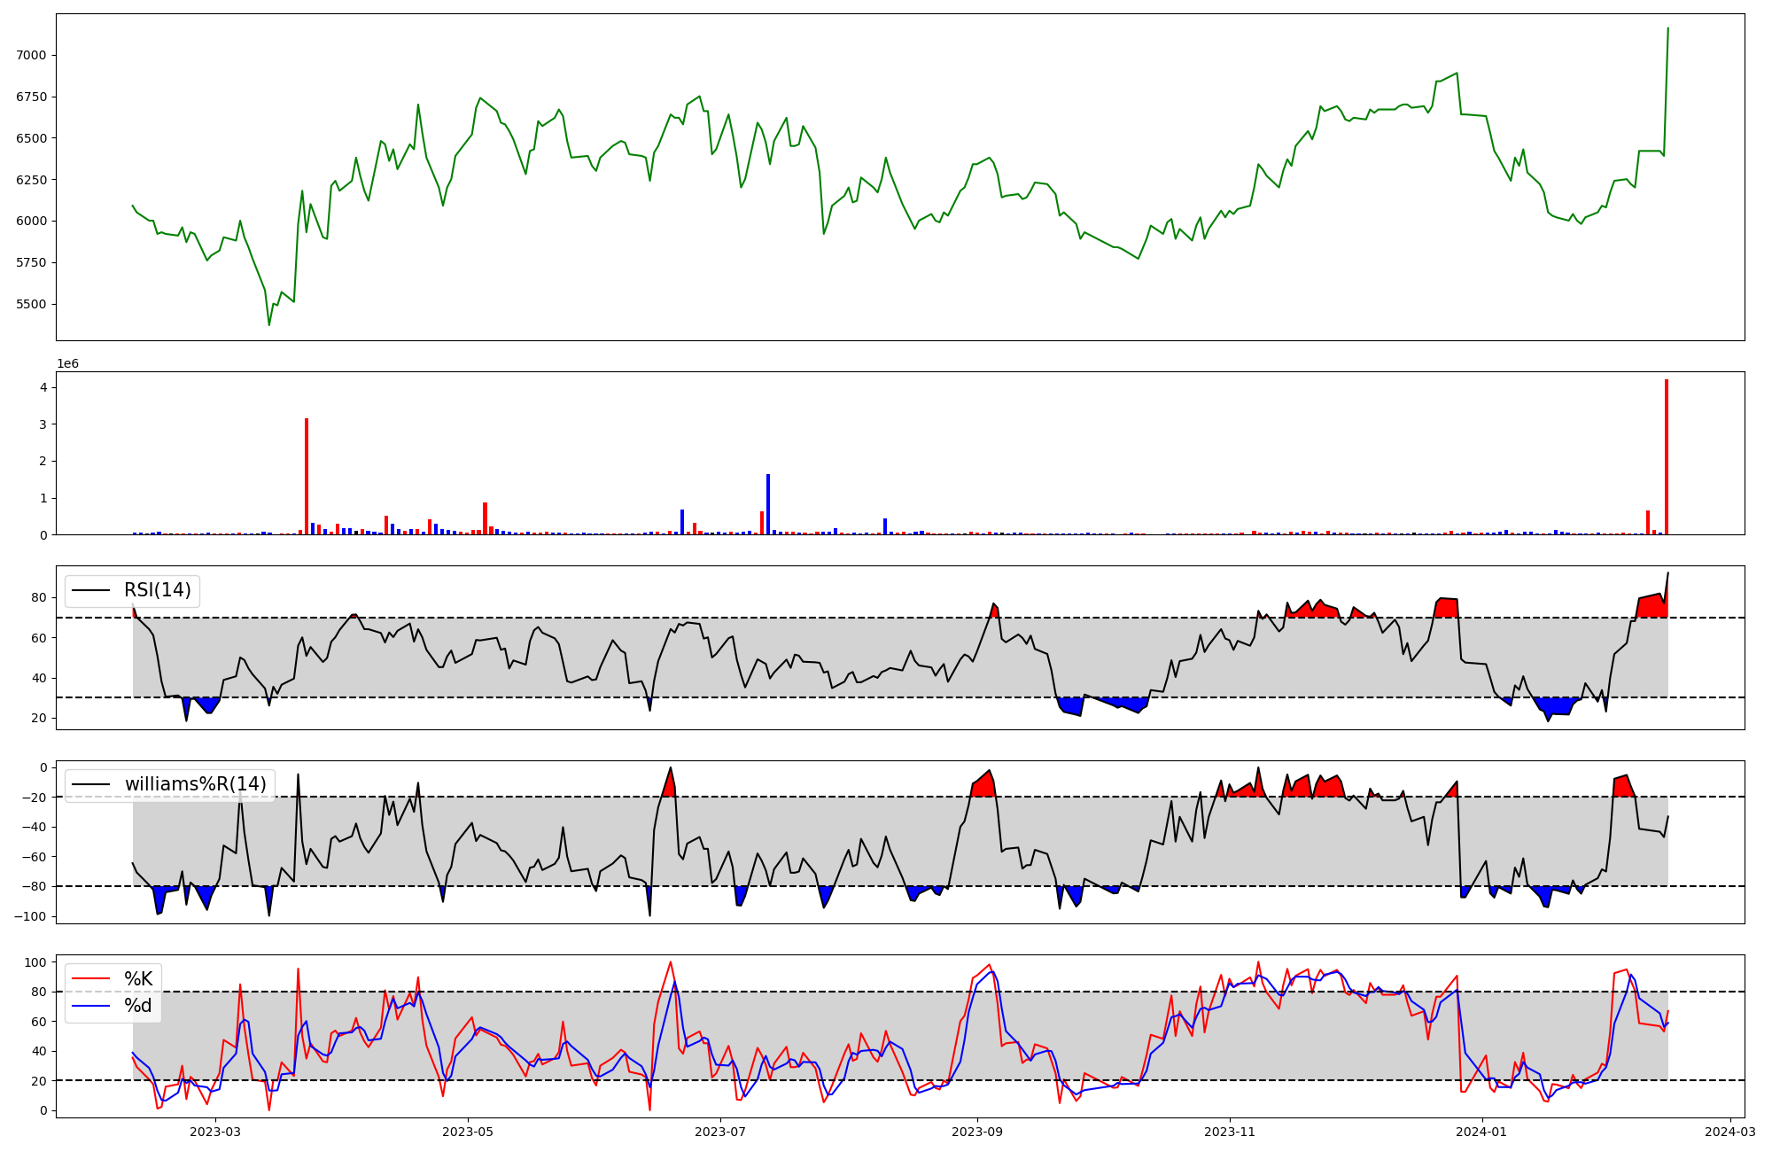The height and width of the screenshot is (1152, 1772).
Task: Select the %d legend entry
Action: 138,1006
